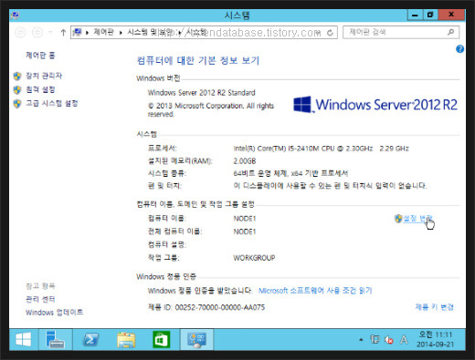Open Server Manager from taskbar
The width and height of the screenshot is (475, 360).
tap(55, 339)
